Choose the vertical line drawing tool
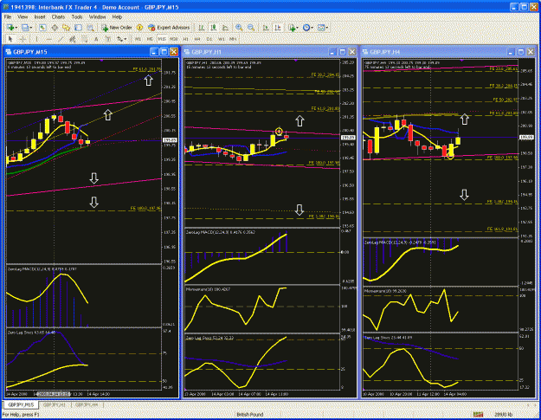541x420 pixels. (x=36, y=39)
